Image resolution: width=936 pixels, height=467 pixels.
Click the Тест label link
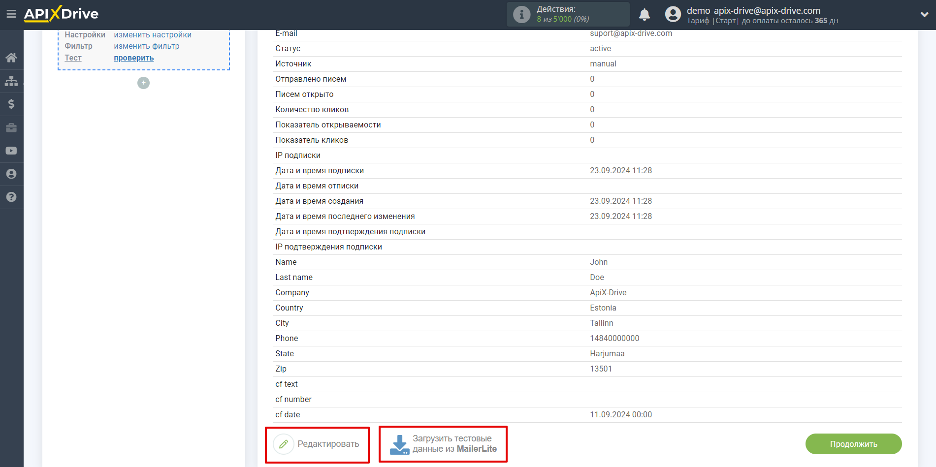[x=73, y=58]
